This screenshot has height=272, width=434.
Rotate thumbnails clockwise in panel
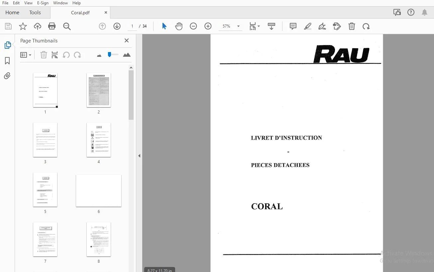pos(77,55)
